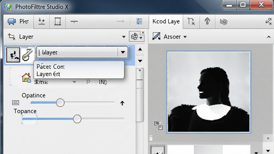Image resolution: width=274 pixels, height=154 pixels.
Task: Open the Arsoer dropdown
Action: point(185,37)
